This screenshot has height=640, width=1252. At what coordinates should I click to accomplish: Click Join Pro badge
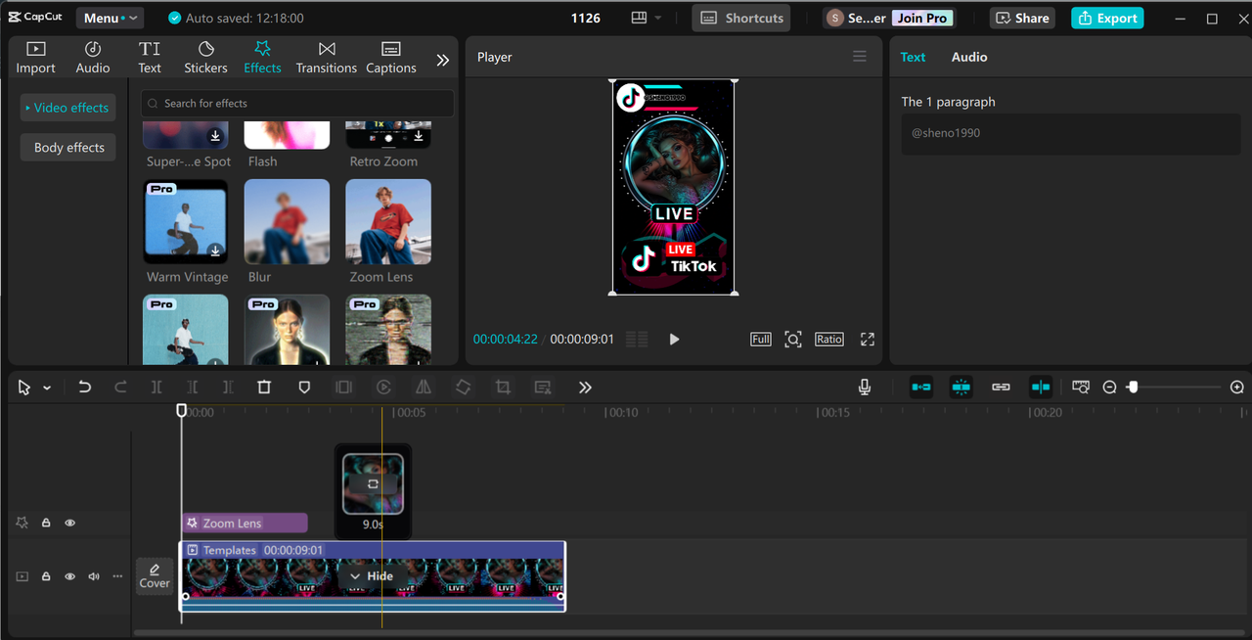pyautogui.click(x=922, y=18)
